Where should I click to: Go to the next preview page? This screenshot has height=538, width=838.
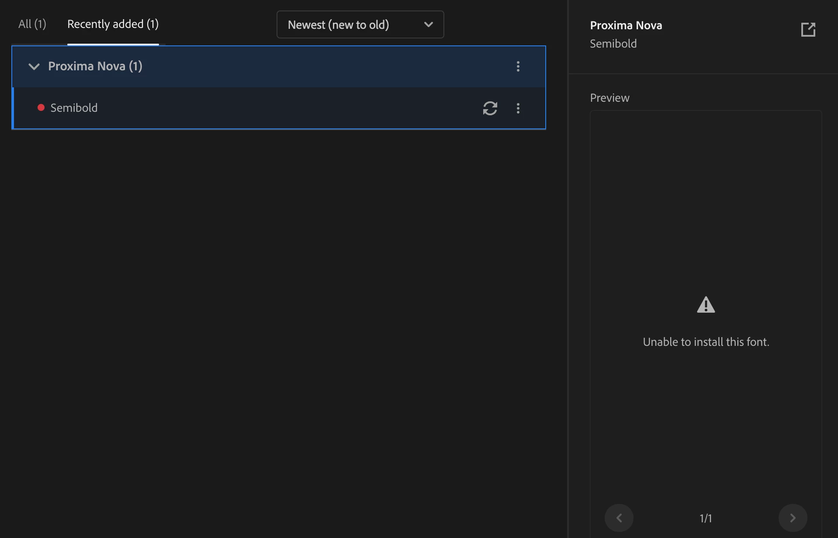pos(793,518)
